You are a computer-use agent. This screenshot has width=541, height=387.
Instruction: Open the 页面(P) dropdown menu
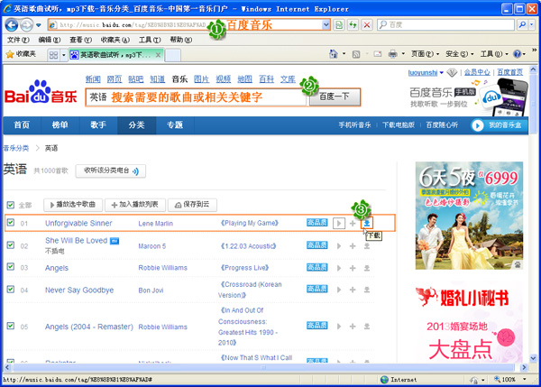[425, 54]
